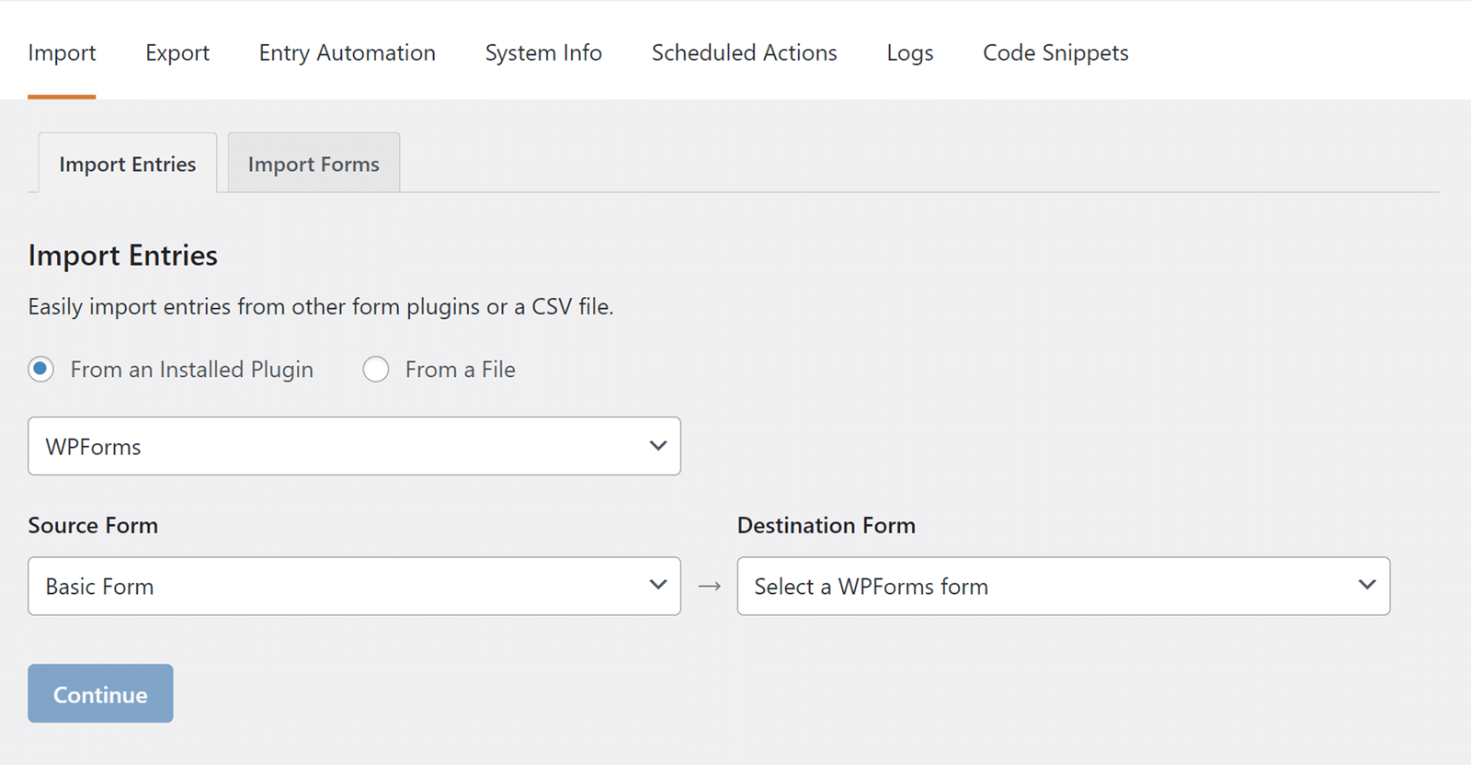Open the Source Form dropdown showing Basic Form

point(354,586)
